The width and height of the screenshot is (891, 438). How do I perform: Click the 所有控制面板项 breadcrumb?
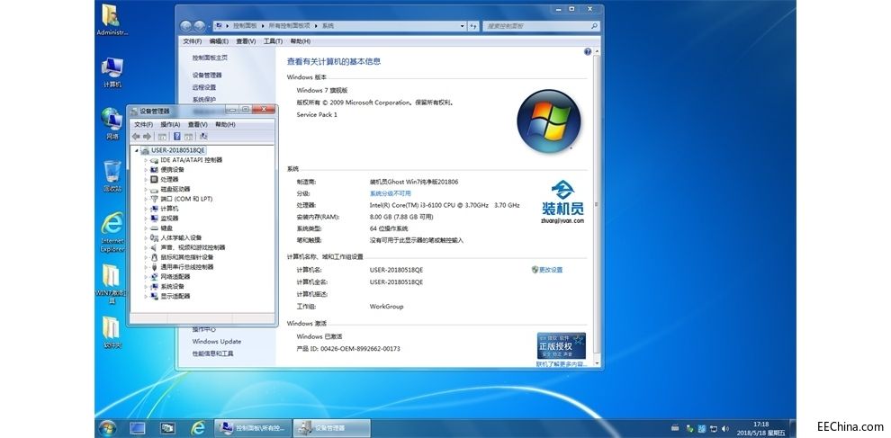(x=289, y=26)
